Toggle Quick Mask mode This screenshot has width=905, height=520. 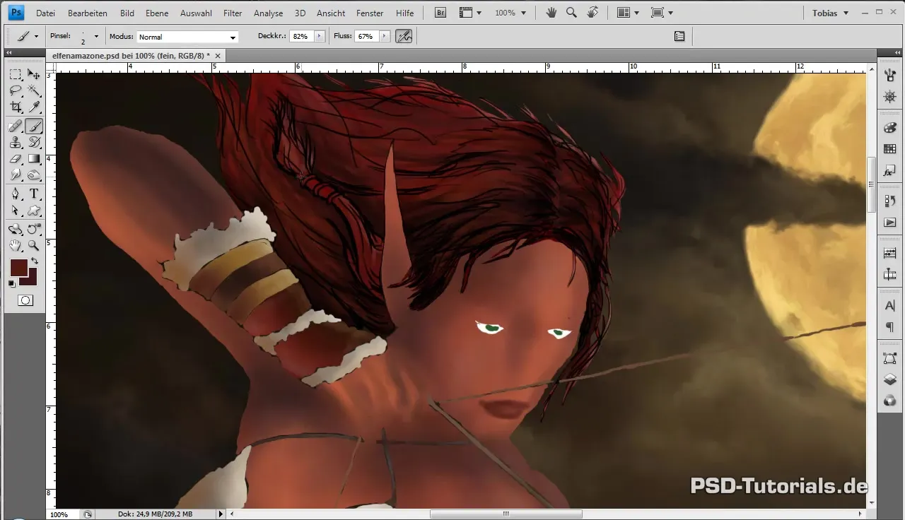point(25,300)
